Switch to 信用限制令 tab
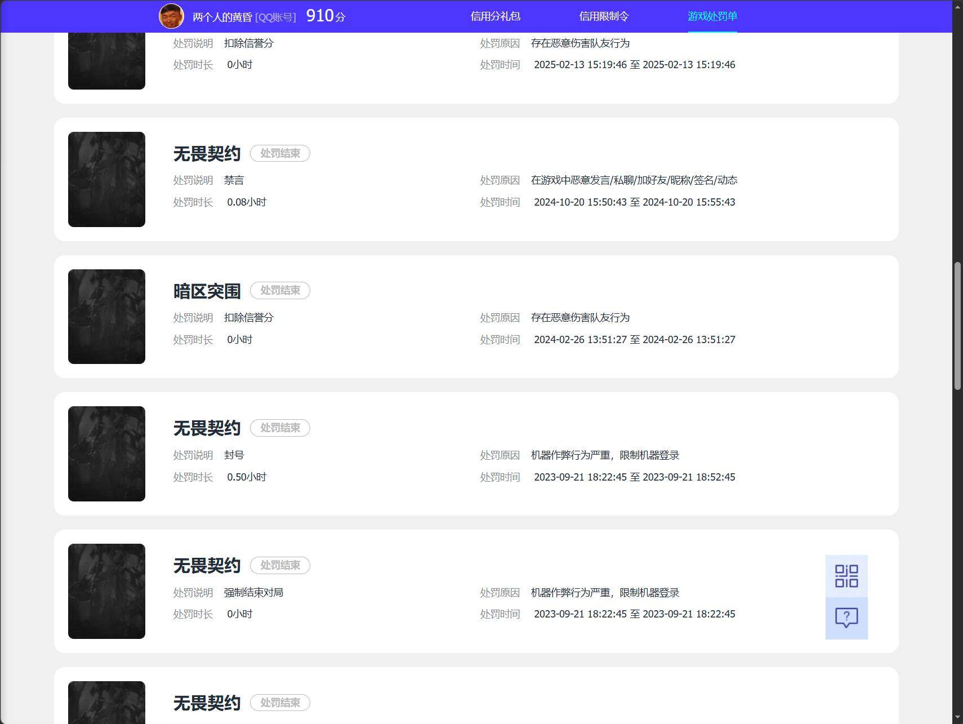Image resolution: width=963 pixels, height=724 pixels. (604, 16)
